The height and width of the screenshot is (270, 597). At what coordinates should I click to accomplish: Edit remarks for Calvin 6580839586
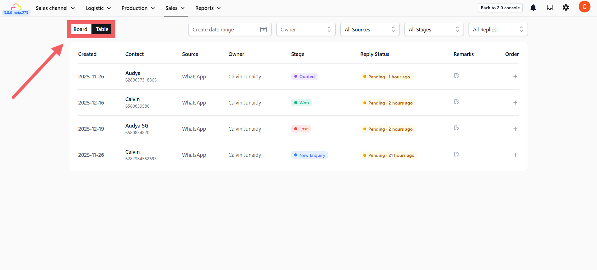pyautogui.click(x=456, y=102)
